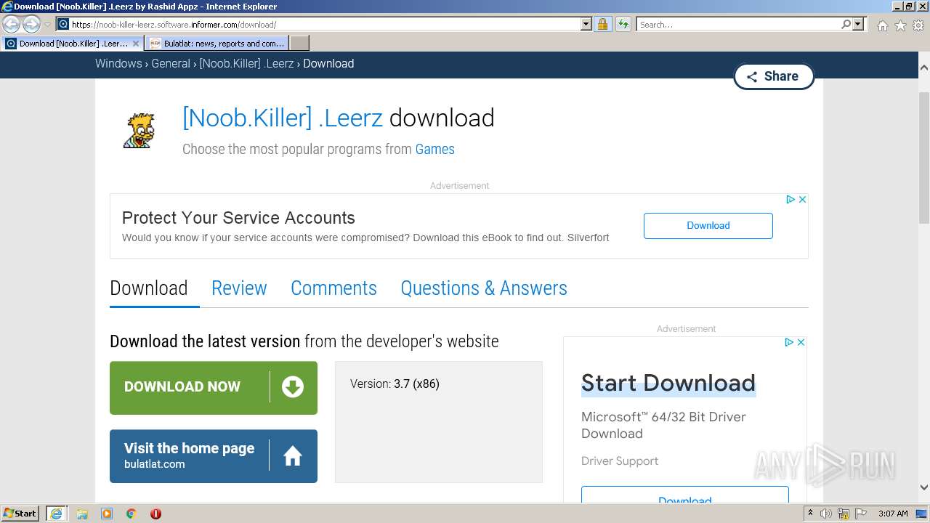Click Protect Your Service Accounts ad headline
This screenshot has height=523, width=930.
[x=238, y=218]
